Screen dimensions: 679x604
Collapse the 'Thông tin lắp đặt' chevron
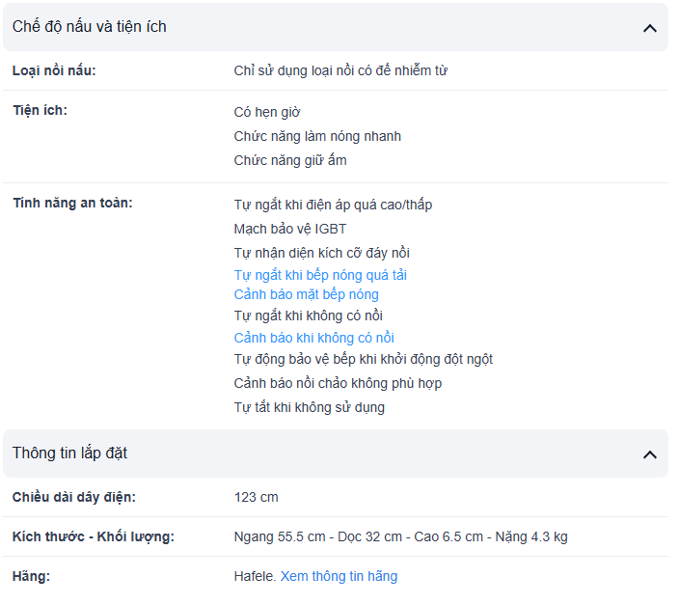pyautogui.click(x=649, y=454)
